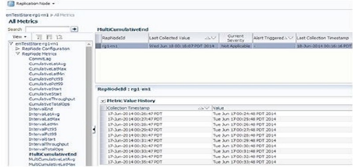Select the CumulativeLatMin metric
This screenshot has width=353, height=167.
[x=47, y=74]
